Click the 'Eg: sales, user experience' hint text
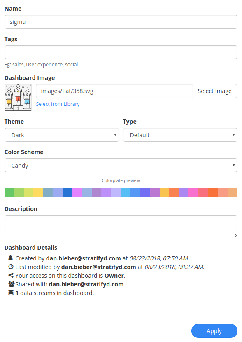The image size is (242, 342). point(44,65)
